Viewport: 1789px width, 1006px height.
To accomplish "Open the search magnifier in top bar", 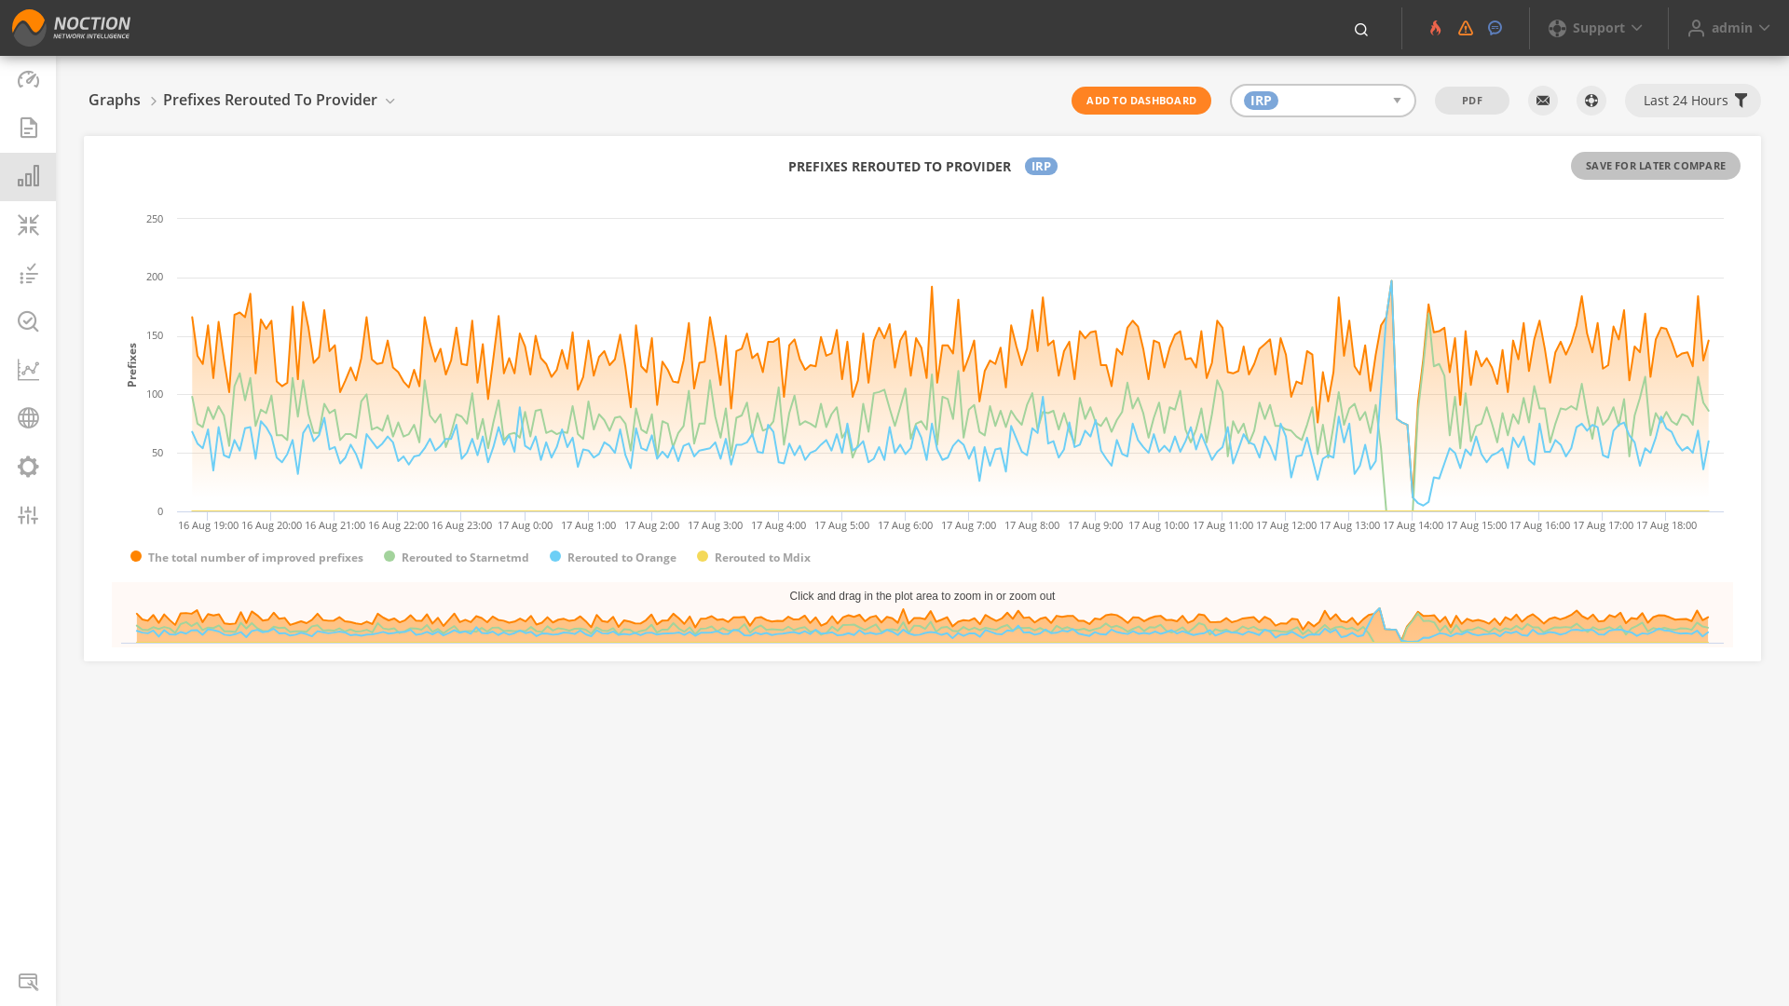I will click(1361, 30).
